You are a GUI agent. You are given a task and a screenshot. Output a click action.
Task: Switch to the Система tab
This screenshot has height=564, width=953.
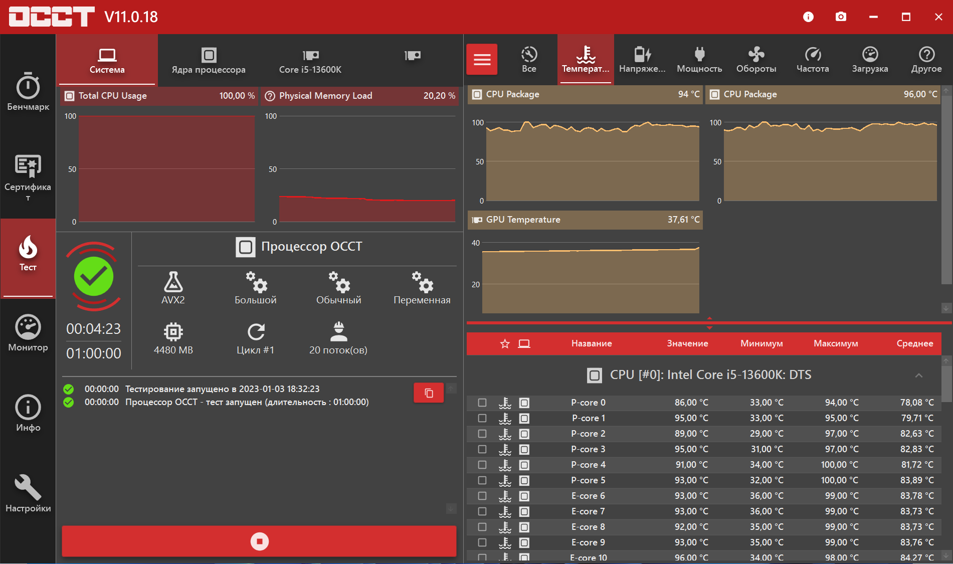pos(107,60)
